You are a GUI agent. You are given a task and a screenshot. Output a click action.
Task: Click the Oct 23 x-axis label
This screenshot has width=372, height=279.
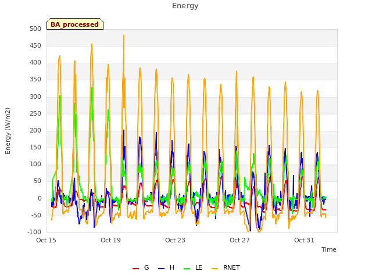(175, 240)
